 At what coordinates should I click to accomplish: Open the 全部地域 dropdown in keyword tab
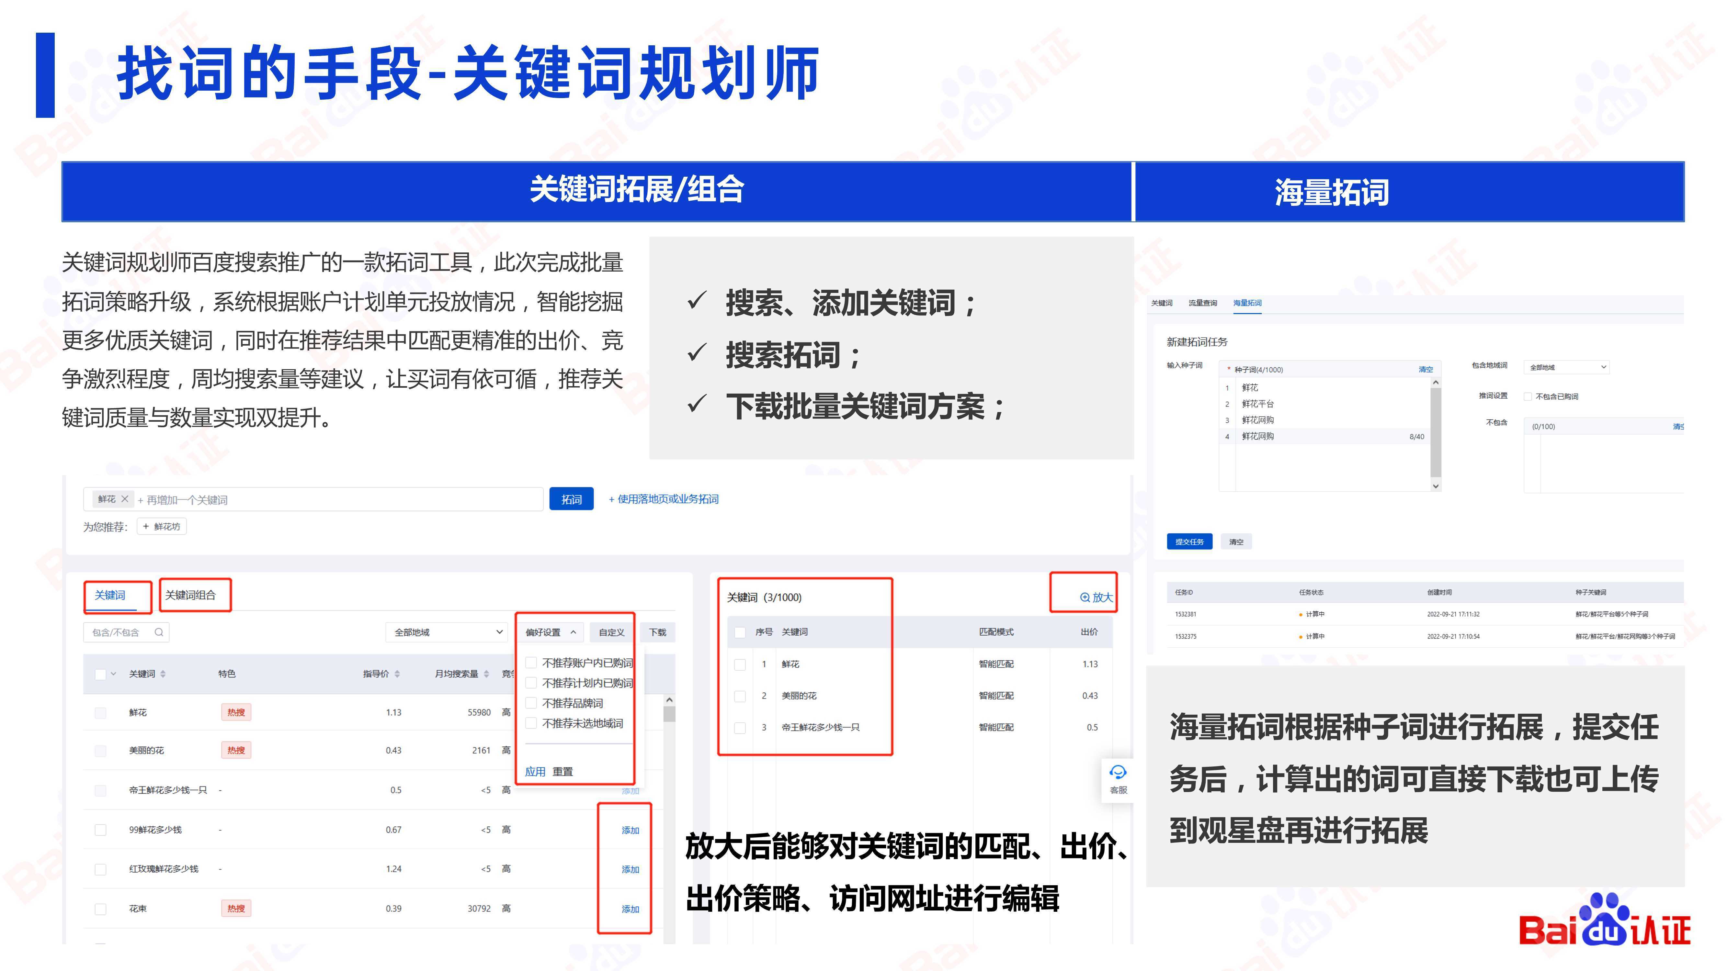[x=447, y=632]
